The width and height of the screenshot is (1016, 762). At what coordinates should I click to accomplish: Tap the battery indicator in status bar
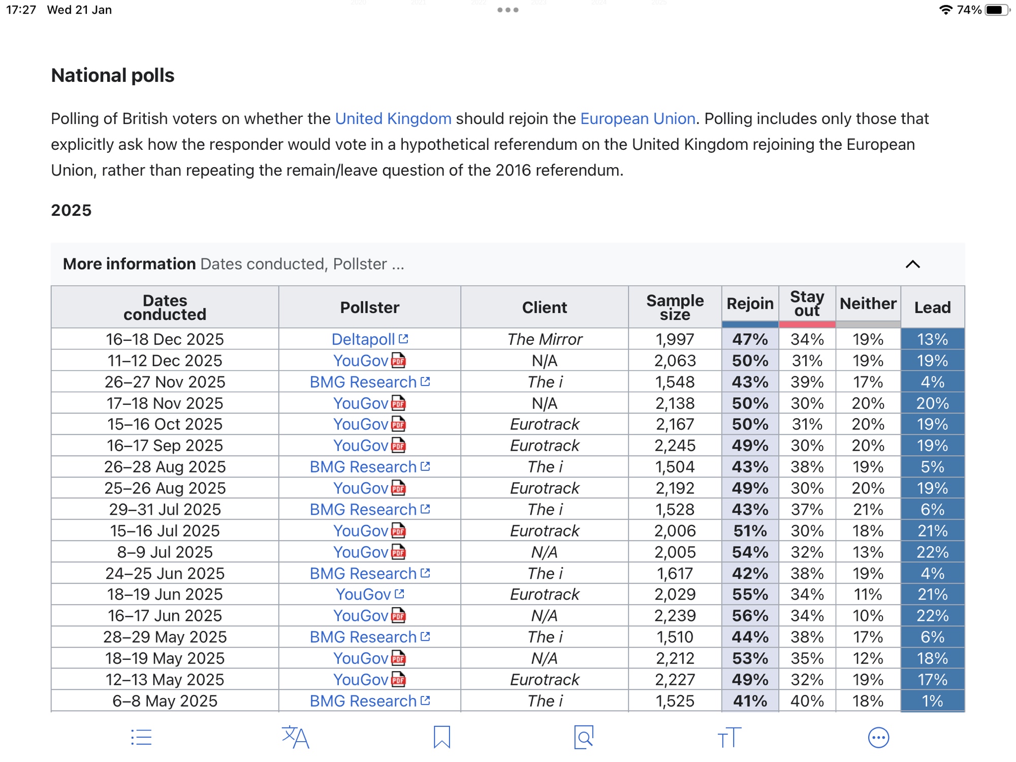997,10
